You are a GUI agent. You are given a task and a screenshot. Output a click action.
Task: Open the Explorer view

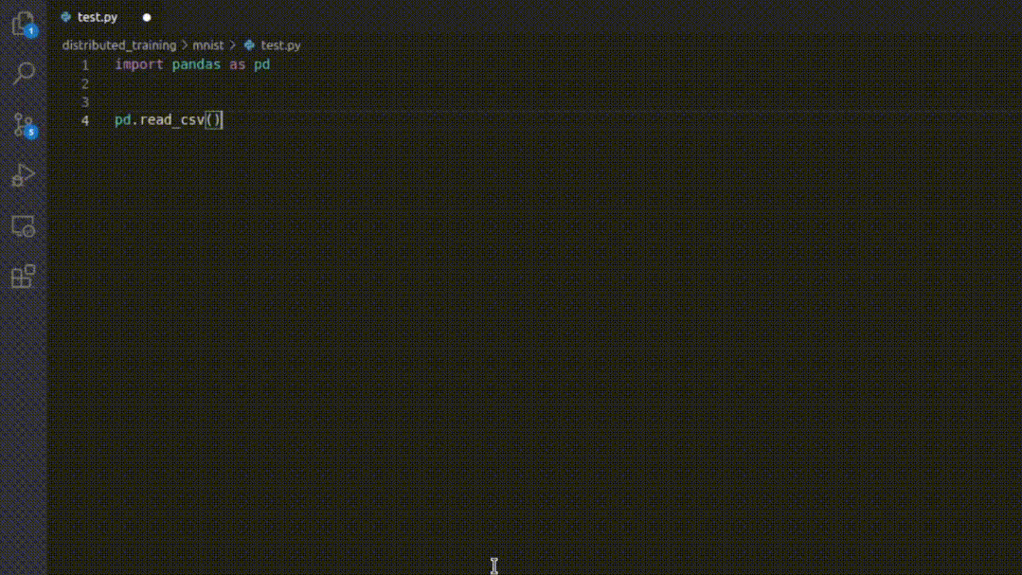point(23,24)
